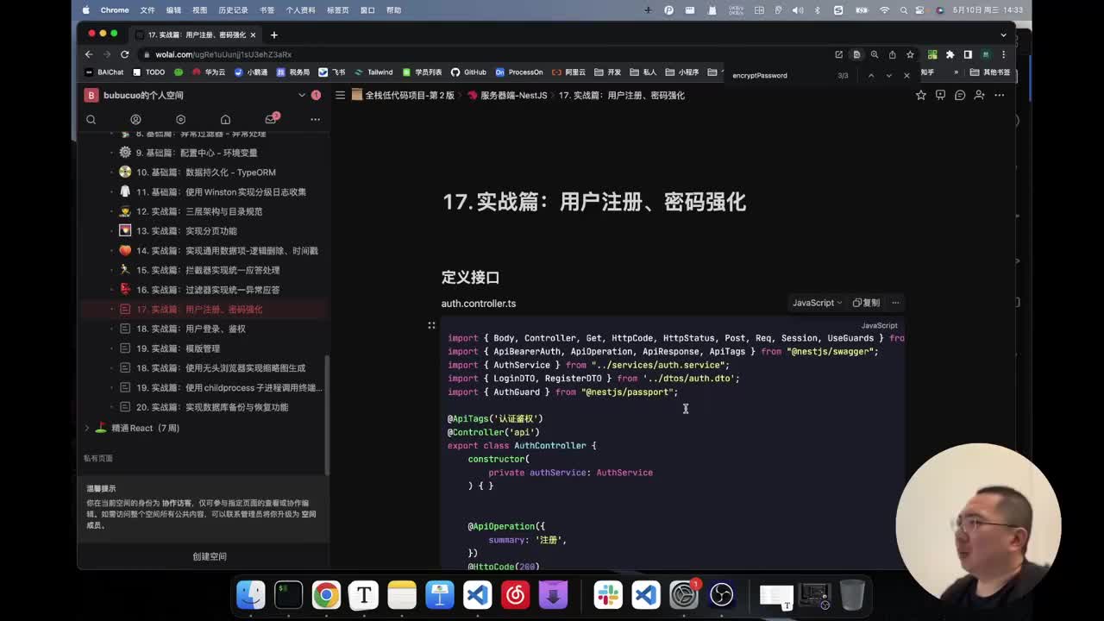Viewport: 1104px width, 621px height.
Task: Open the ProcessOn bookmark
Action: click(519, 72)
